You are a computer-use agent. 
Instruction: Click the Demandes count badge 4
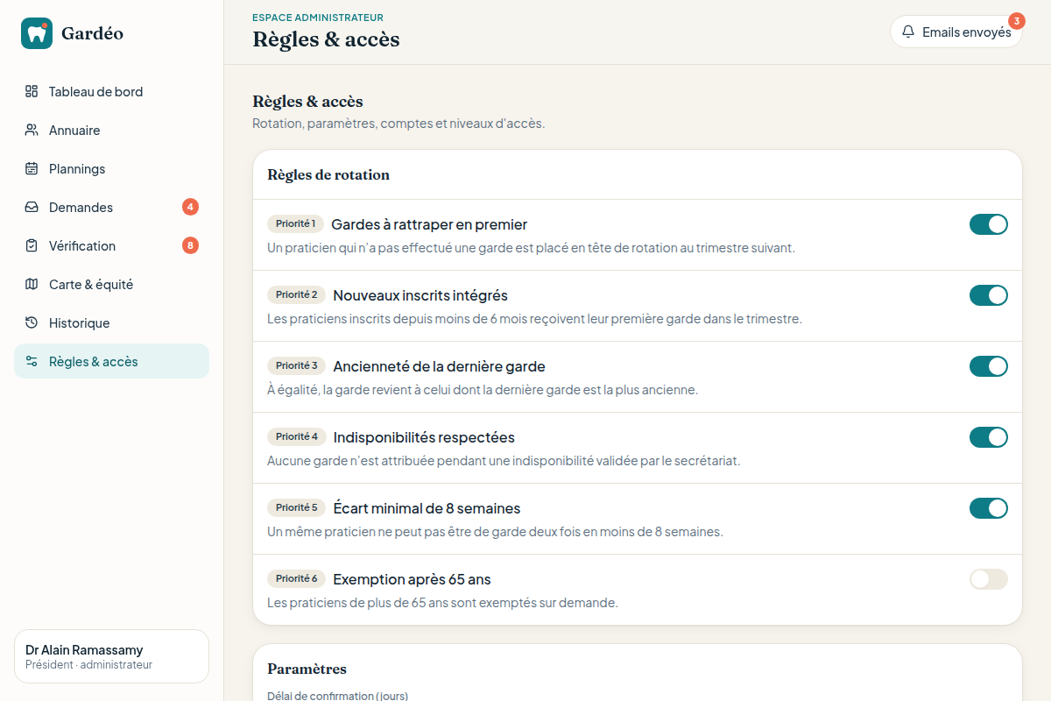(x=190, y=207)
